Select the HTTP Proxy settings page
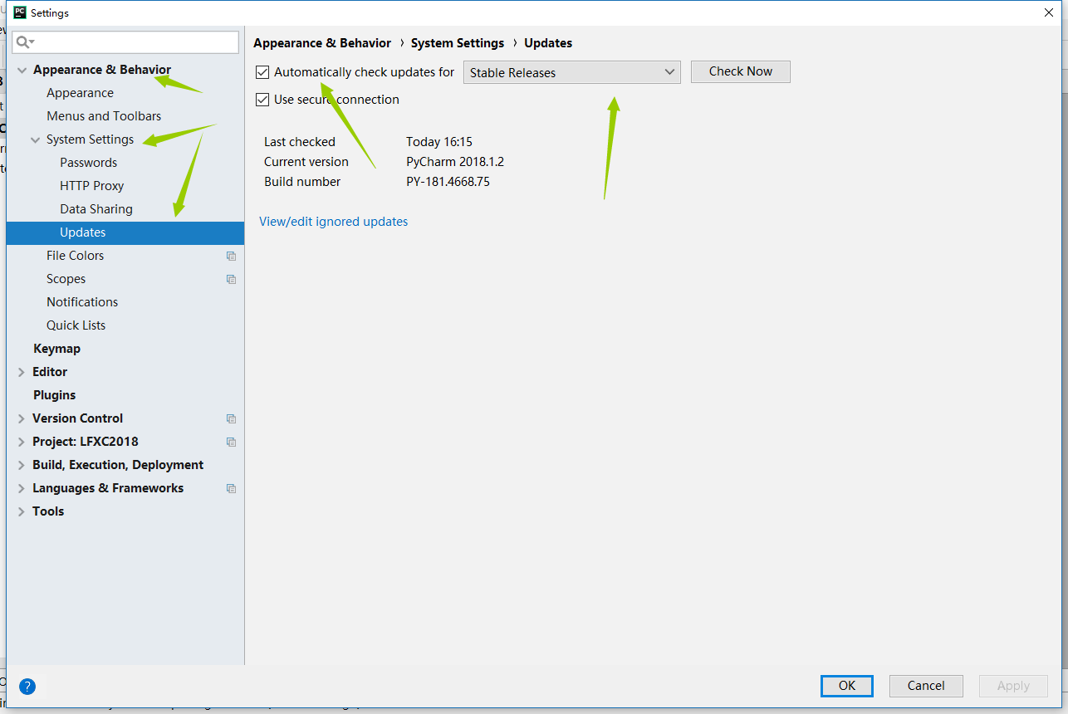 coord(91,186)
